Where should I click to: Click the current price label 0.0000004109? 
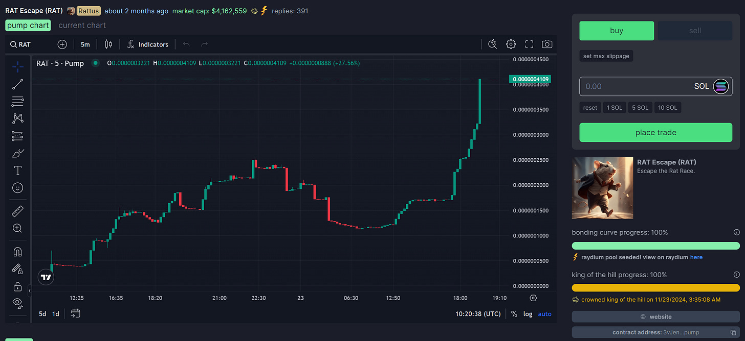coord(529,79)
